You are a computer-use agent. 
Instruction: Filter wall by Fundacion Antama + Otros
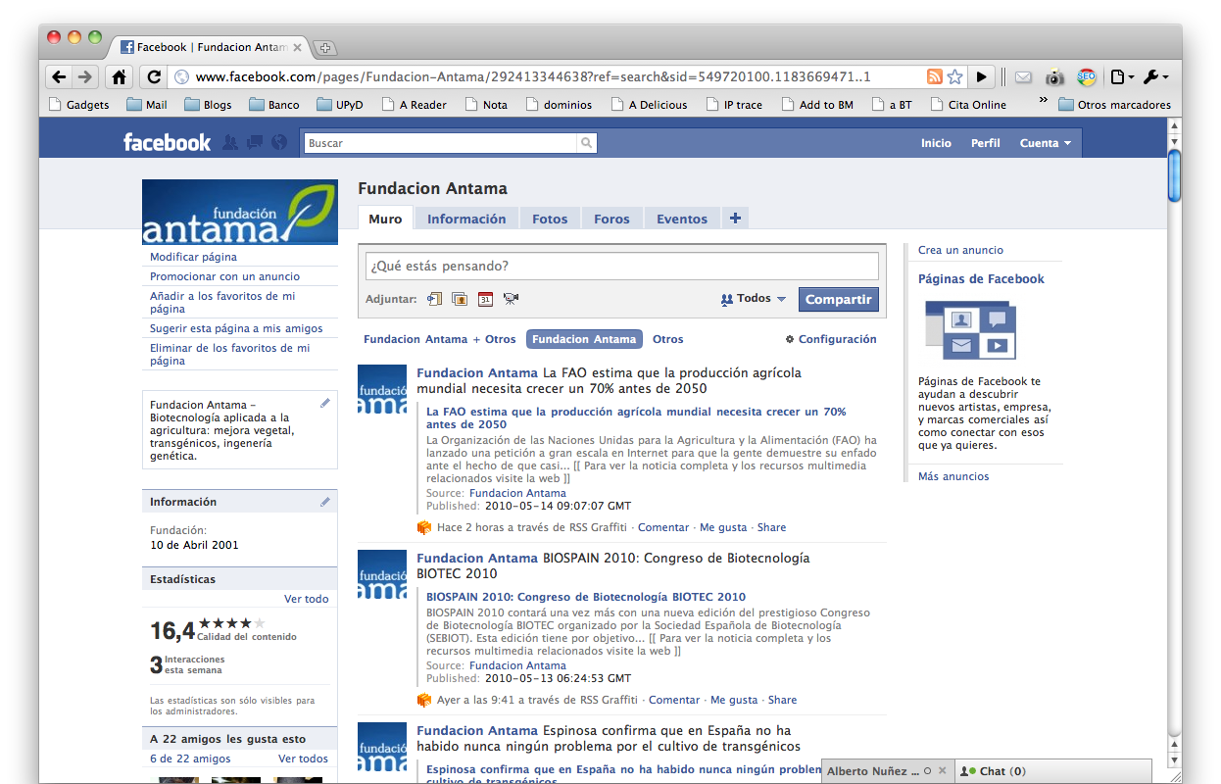(x=439, y=339)
